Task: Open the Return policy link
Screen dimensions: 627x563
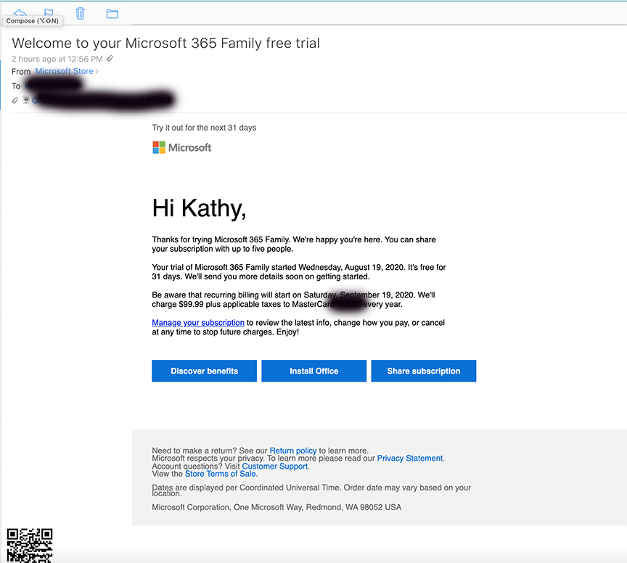Action: click(293, 451)
